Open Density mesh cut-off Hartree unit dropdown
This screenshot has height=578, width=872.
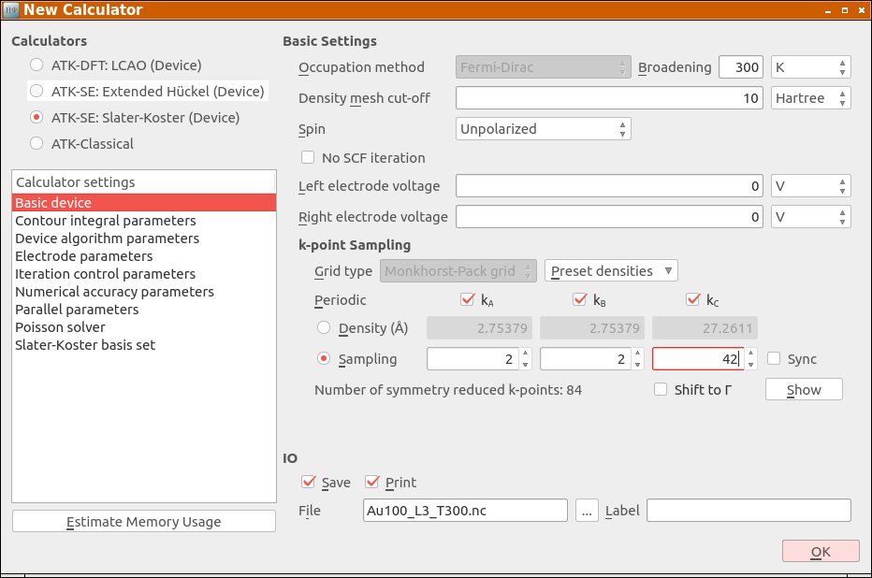(811, 98)
